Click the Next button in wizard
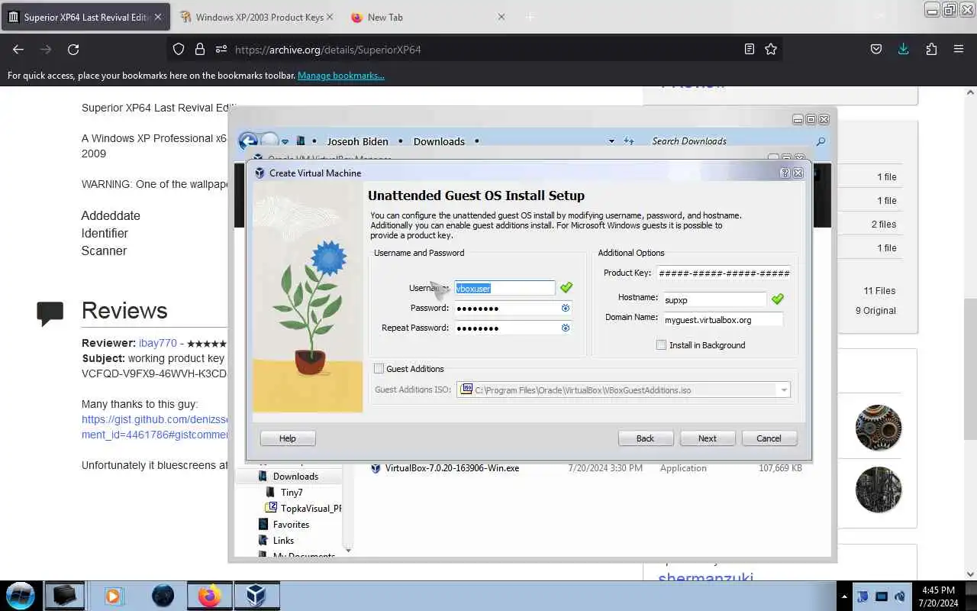977x611 pixels. [x=707, y=438]
